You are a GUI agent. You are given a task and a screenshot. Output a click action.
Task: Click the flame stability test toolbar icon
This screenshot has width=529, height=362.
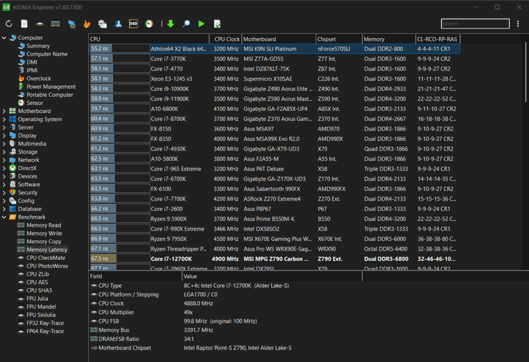pos(87,24)
